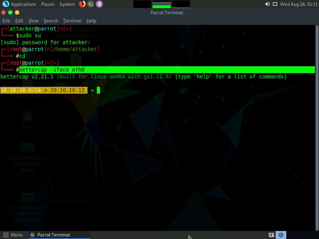Click the Menu grid icon in bottom panel

pyautogui.click(x=6, y=235)
